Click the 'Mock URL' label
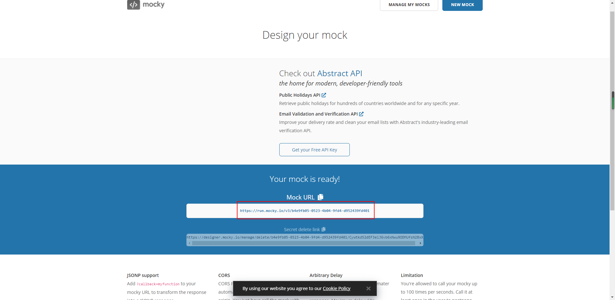 [300, 197]
